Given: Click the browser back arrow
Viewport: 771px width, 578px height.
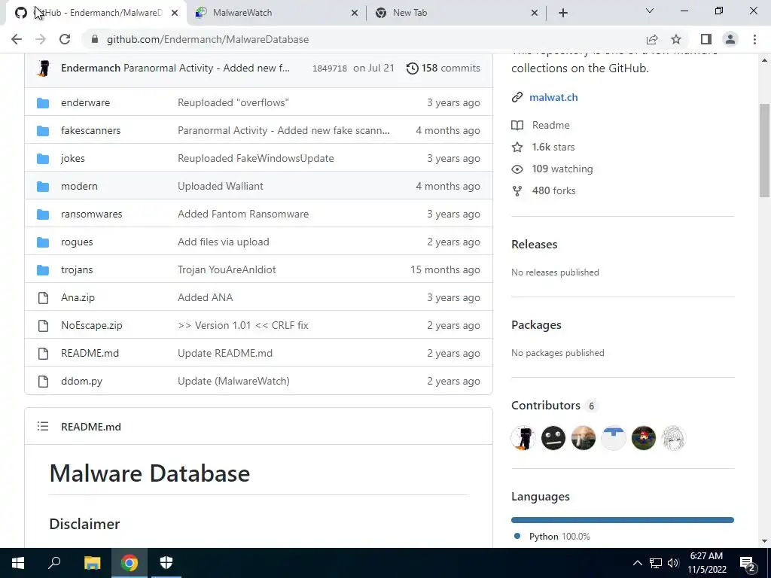Looking at the screenshot, I should [x=17, y=39].
